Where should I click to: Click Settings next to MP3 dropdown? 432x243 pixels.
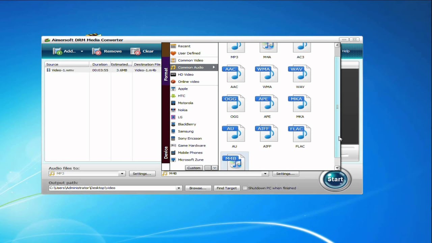(142, 173)
